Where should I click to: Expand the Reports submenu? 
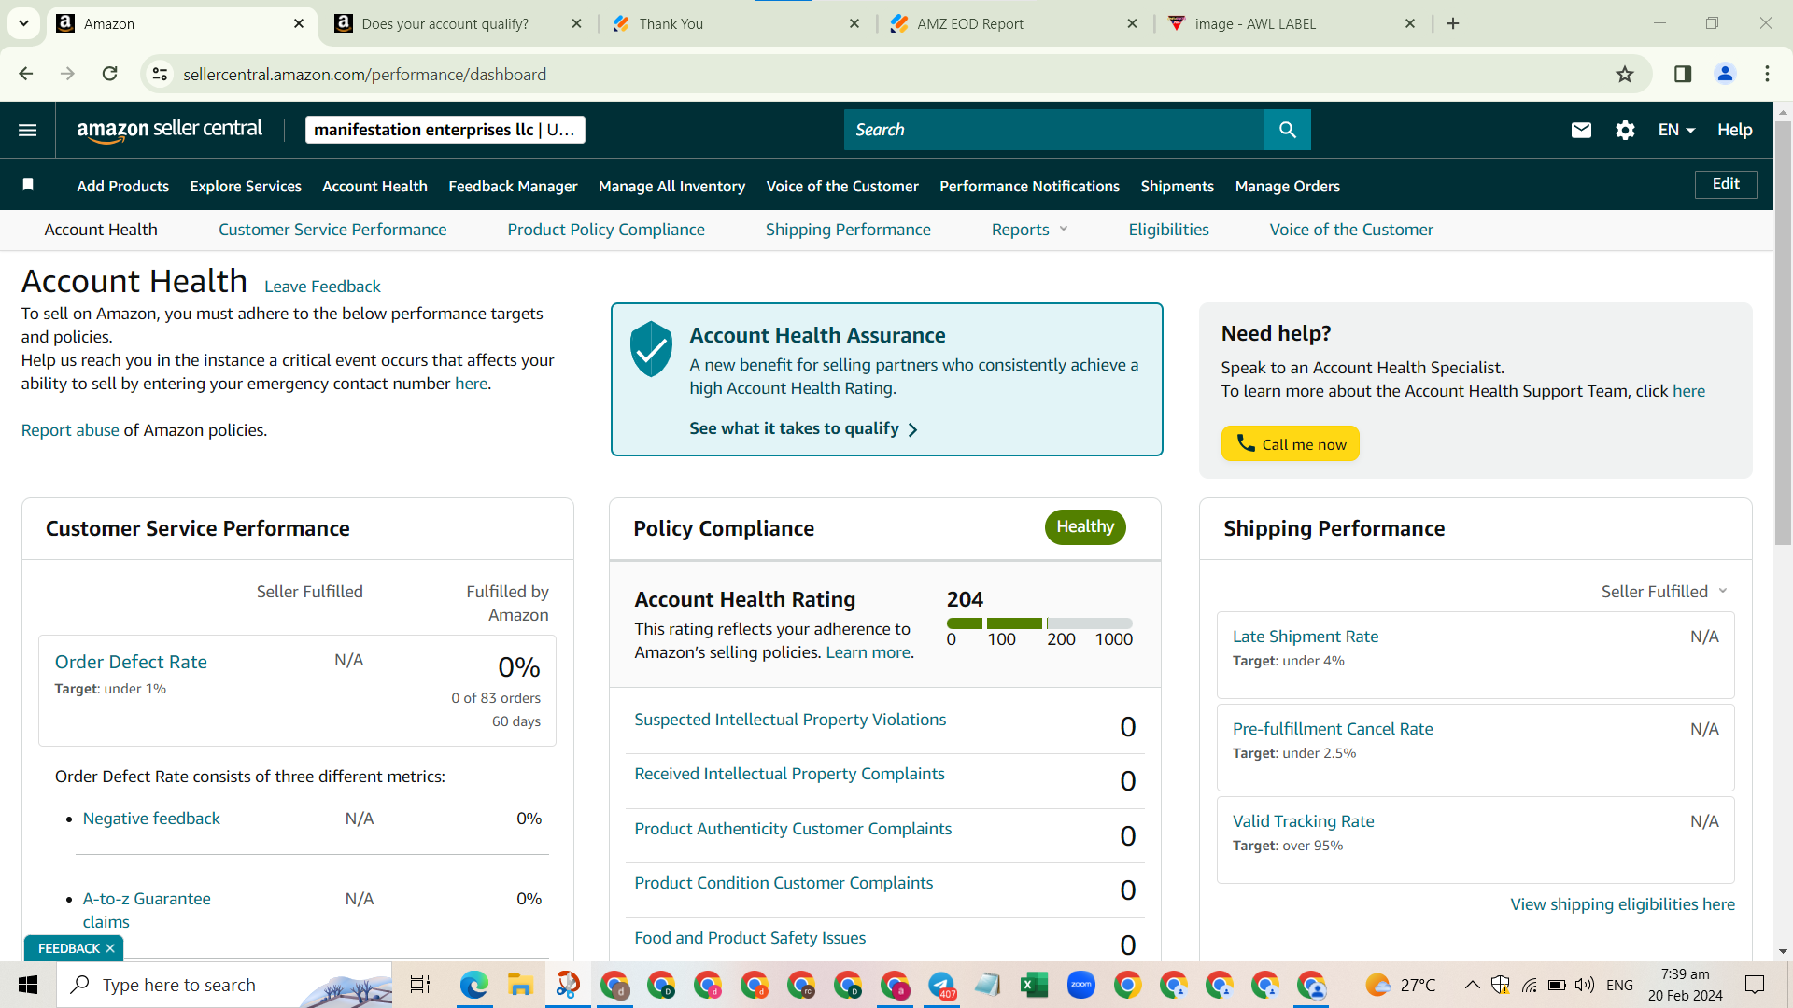point(1029,230)
